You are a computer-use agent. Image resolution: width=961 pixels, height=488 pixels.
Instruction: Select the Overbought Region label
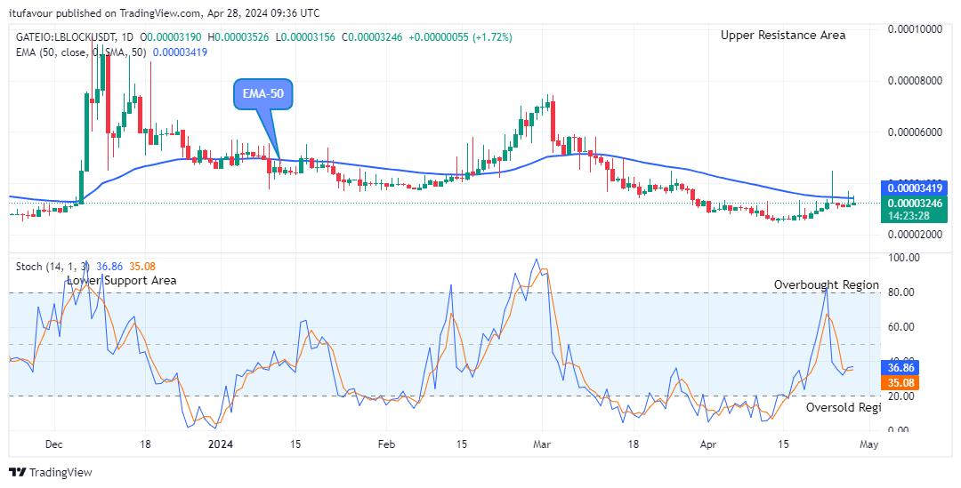(826, 284)
